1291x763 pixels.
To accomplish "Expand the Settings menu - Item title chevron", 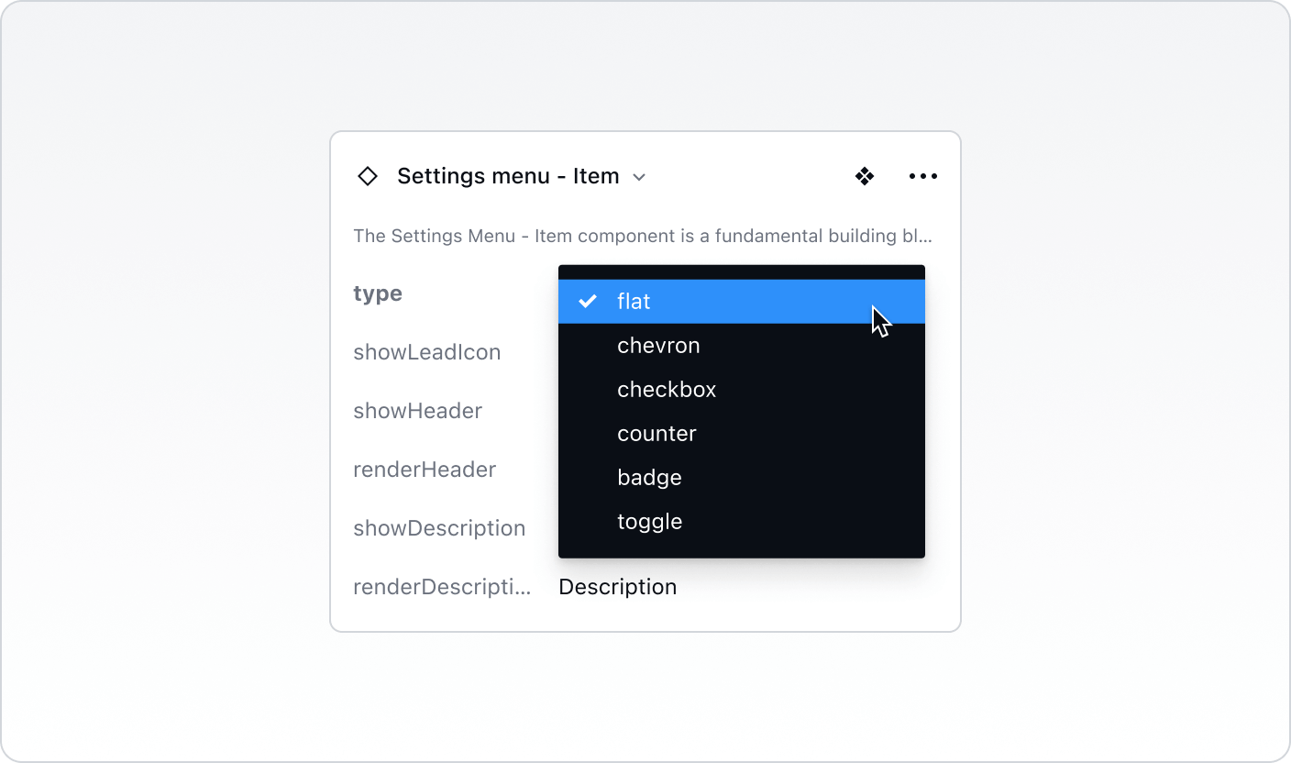I will click(639, 176).
